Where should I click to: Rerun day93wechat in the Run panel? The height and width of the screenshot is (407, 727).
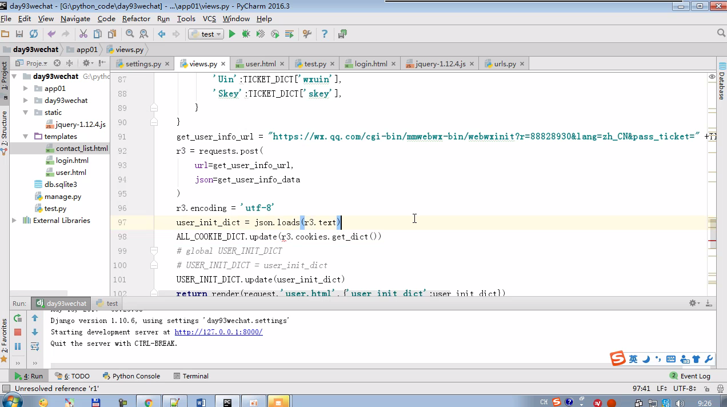point(18,318)
